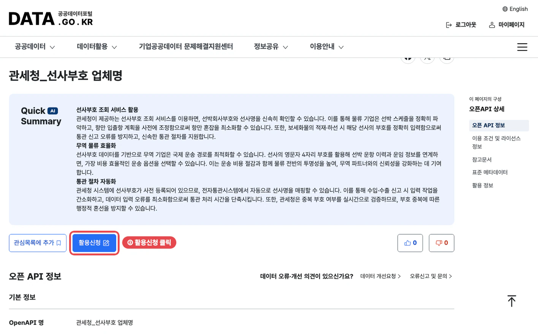Open the 오류신고 및 문의 link
The height and width of the screenshot is (336, 538).
point(431,276)
